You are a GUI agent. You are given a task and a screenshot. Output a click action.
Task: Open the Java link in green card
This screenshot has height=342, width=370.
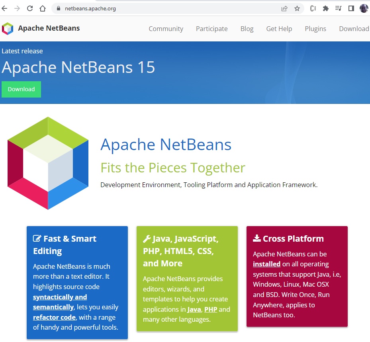point(194,309)
